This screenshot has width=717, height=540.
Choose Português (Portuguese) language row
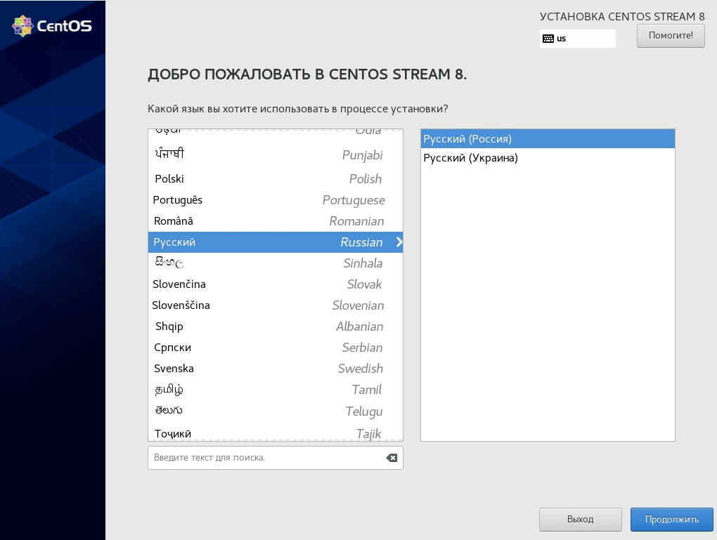[276, 200]
